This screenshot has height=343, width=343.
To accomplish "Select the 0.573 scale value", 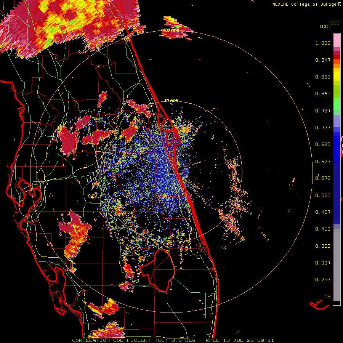I will (323, 178).
